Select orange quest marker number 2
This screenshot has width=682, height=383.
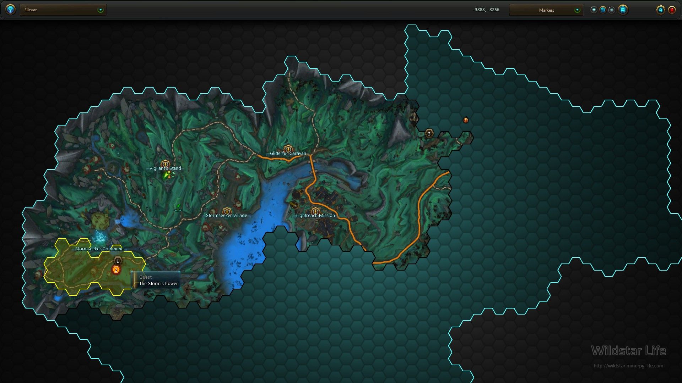(x=116, y=270)
